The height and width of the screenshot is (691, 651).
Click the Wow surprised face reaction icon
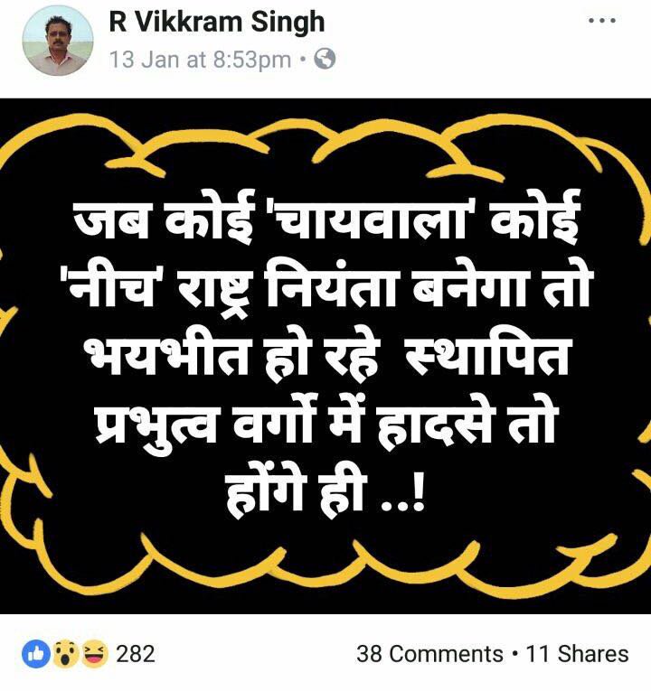[65, 653]
